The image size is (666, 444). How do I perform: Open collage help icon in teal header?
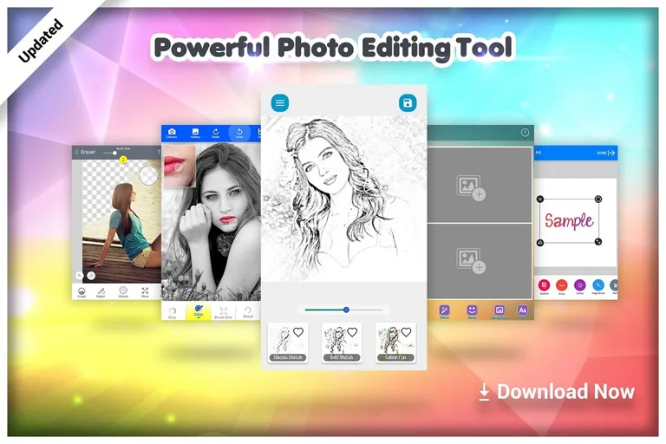tap(525, 133)
